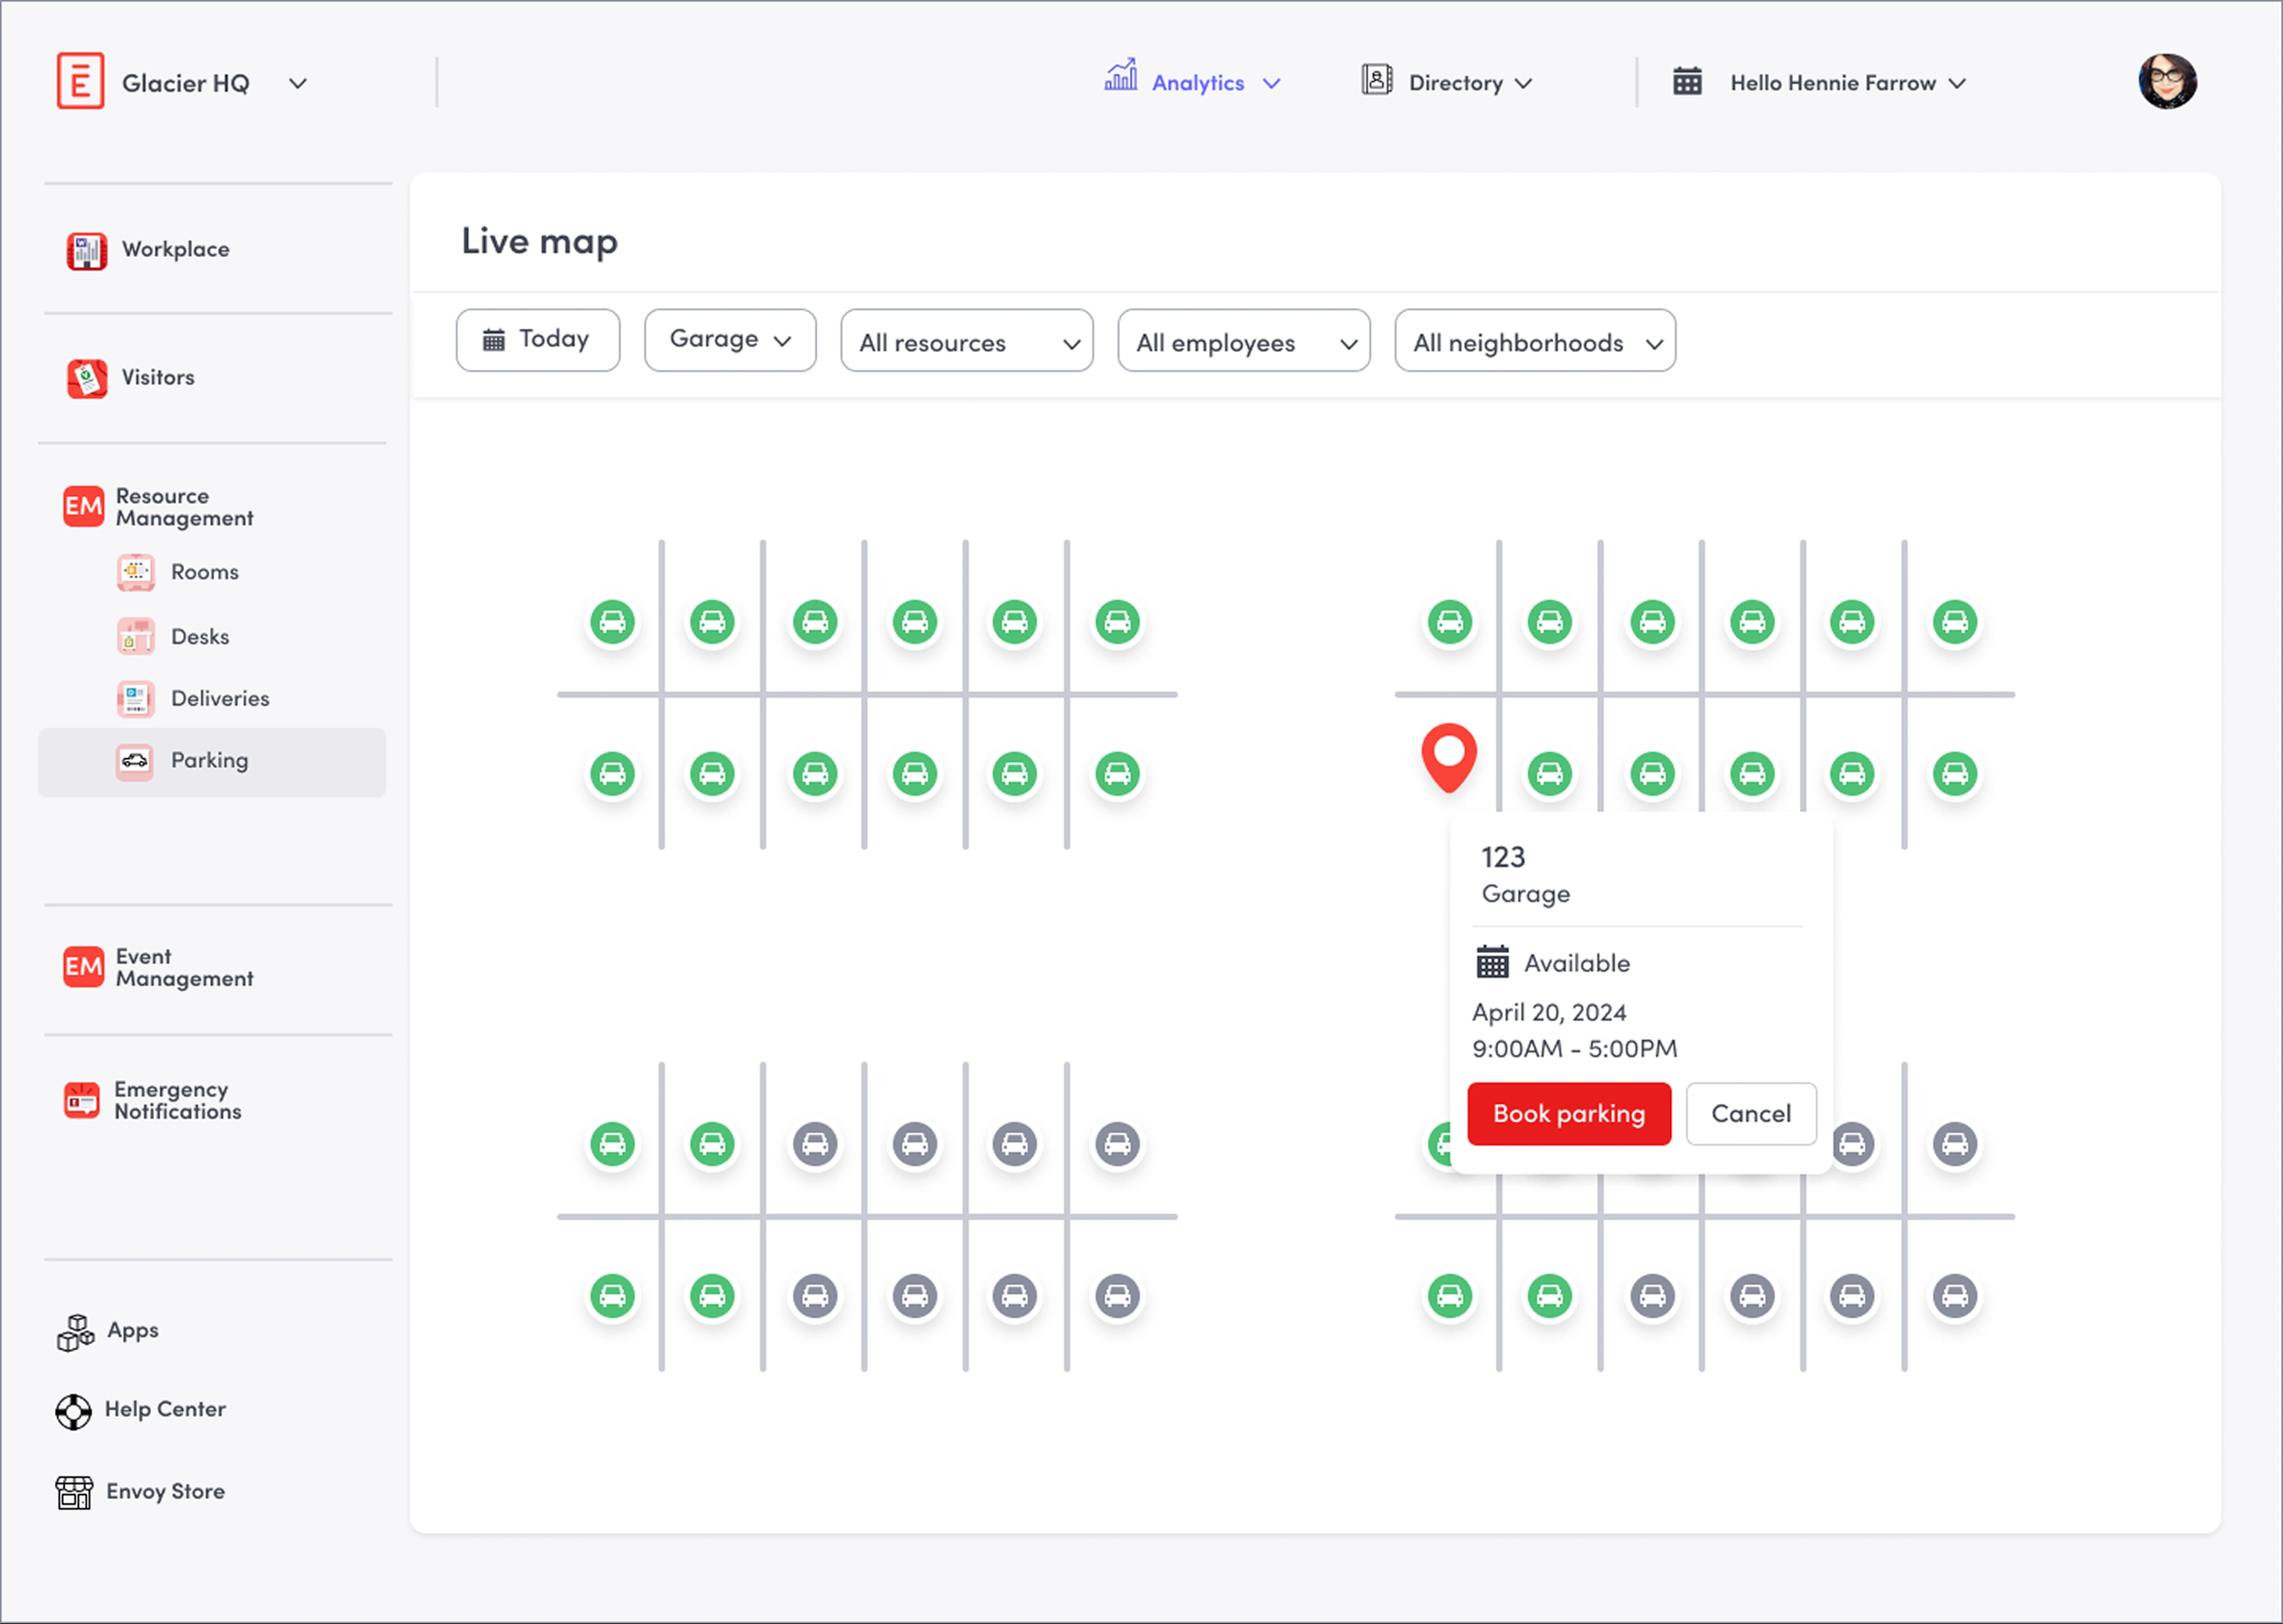
Task: Cancel the parking spot popup
Action: pyautogui.click(x=1751, y=1115)
